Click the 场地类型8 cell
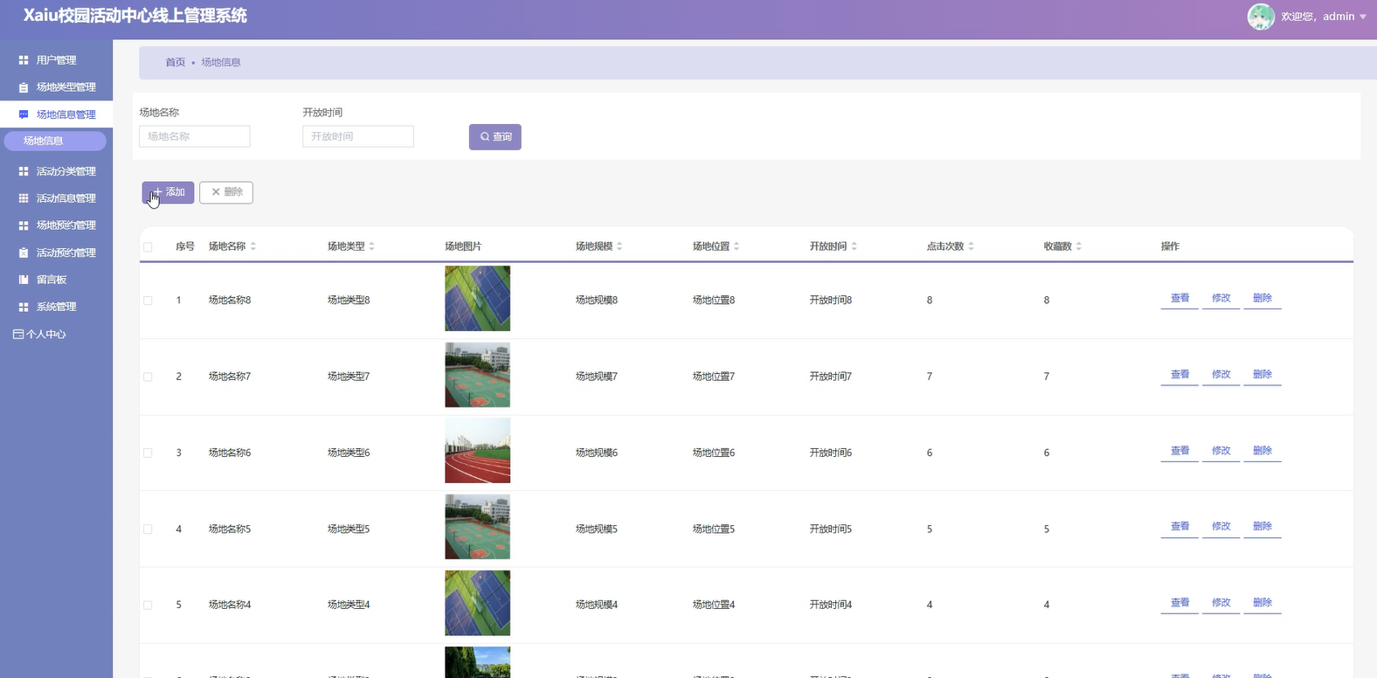Screen dimensions: 1377x678 pyautogui.click(x=349, y=301)
